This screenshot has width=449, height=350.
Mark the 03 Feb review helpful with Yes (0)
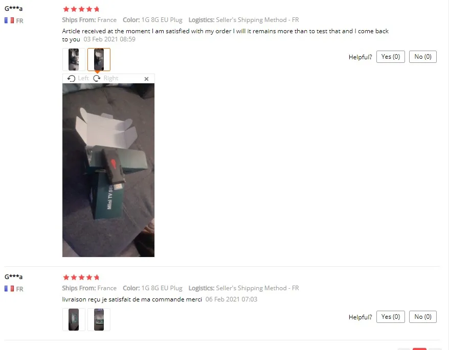(x=391, y=57)
